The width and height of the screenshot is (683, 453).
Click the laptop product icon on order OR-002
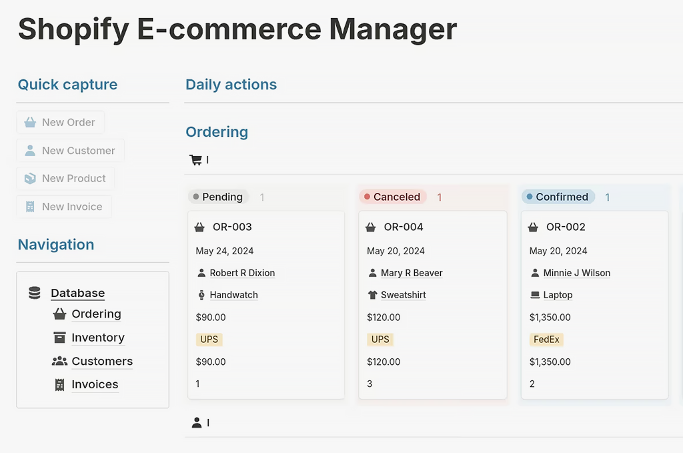pos(534,294)
